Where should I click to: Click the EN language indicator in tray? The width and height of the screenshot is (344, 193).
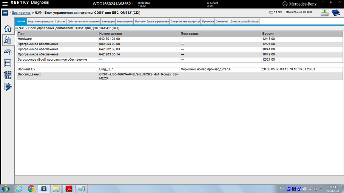[282, 188]
